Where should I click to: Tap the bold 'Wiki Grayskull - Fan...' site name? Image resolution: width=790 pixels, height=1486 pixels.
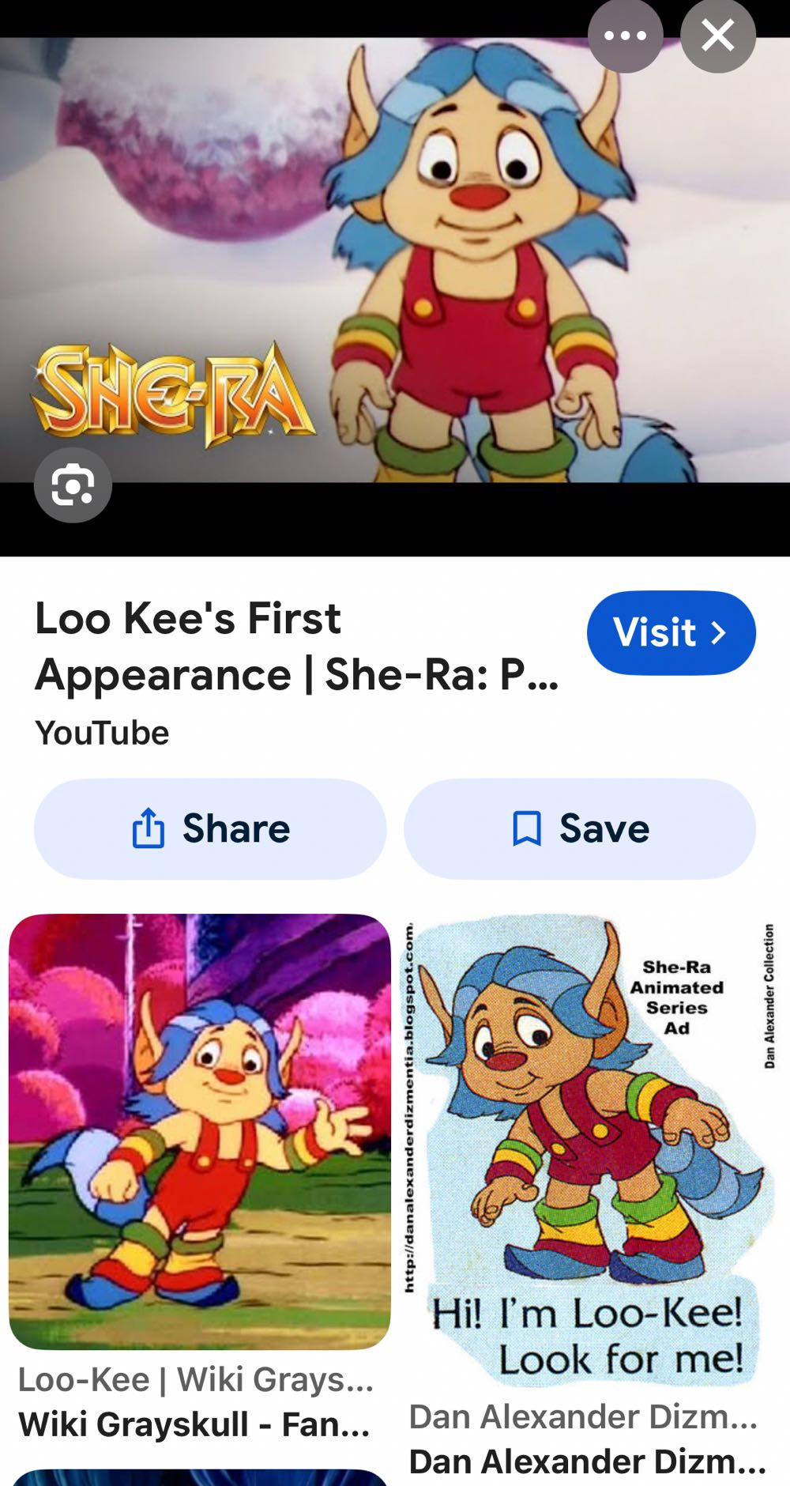click(x=194, y=1424)
